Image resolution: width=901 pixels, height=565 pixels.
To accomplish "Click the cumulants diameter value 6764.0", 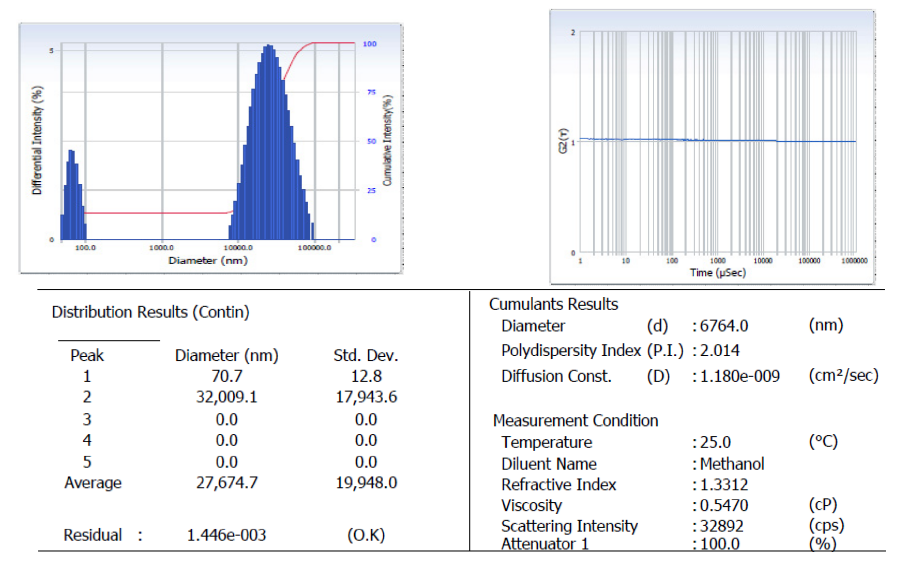I will [724, 326].
